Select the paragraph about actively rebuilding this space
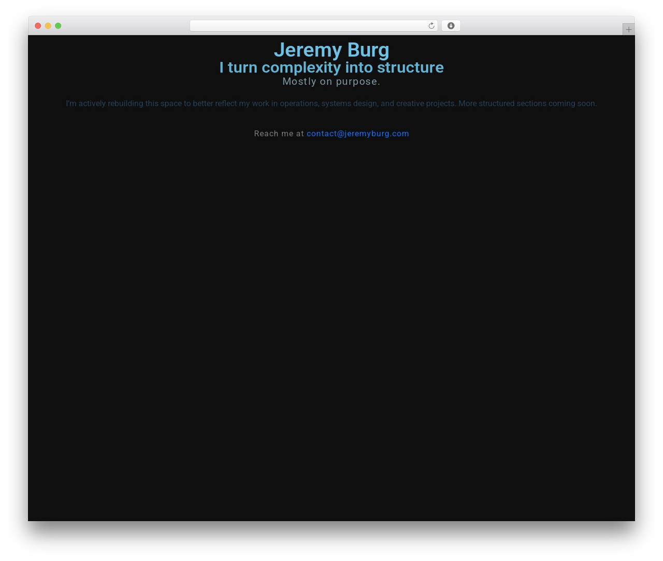Viewport: 663px width, 561px height. (x=331, y=104)
